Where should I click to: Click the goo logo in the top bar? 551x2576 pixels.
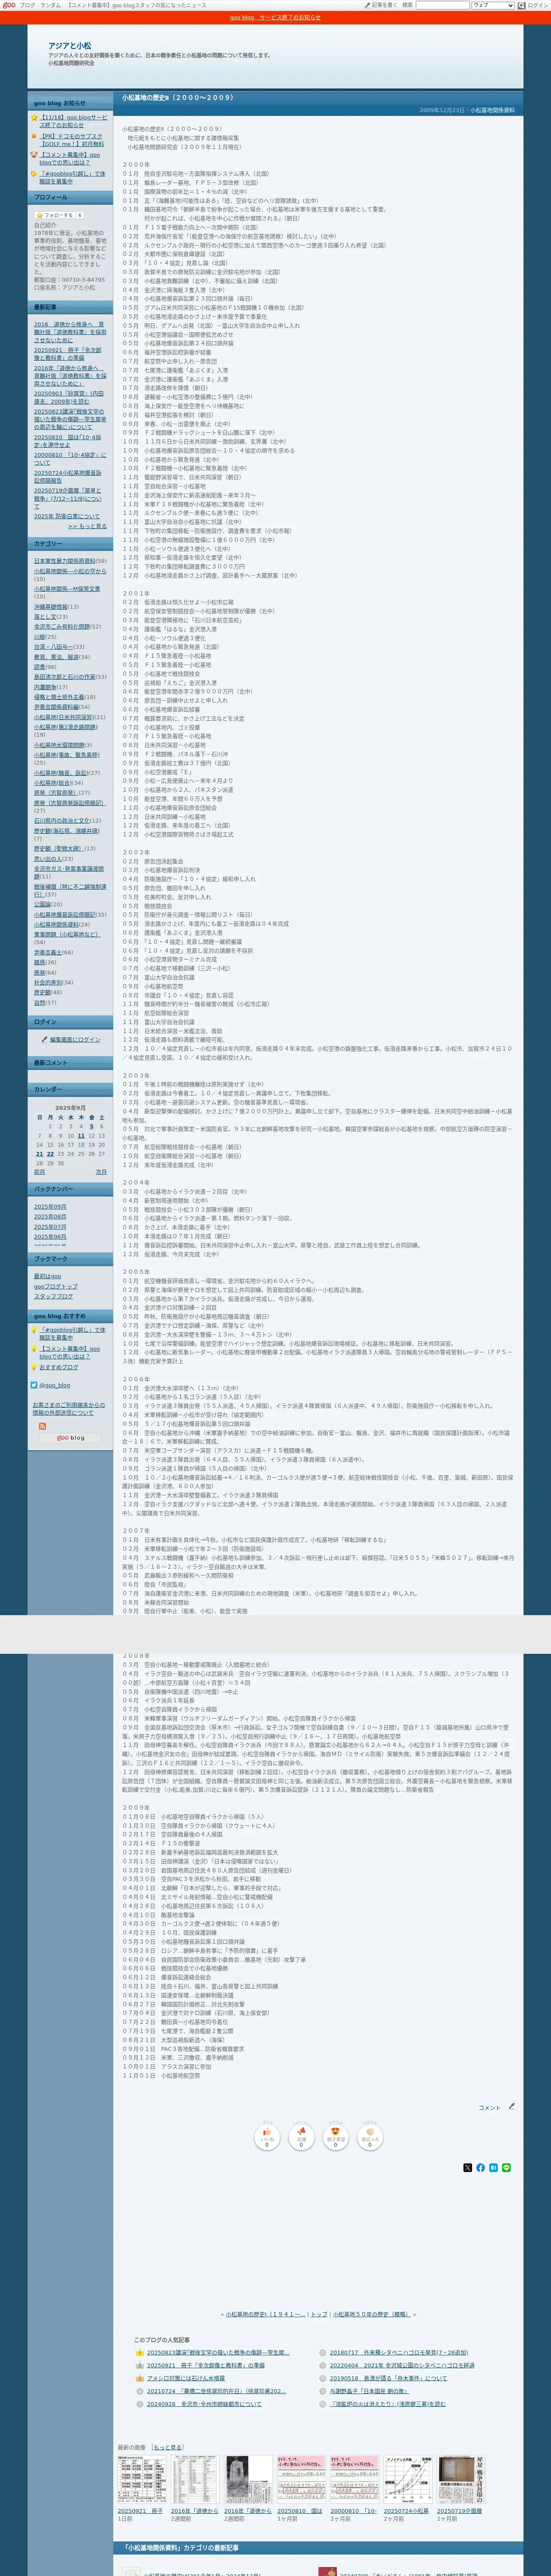pos(8,5)
